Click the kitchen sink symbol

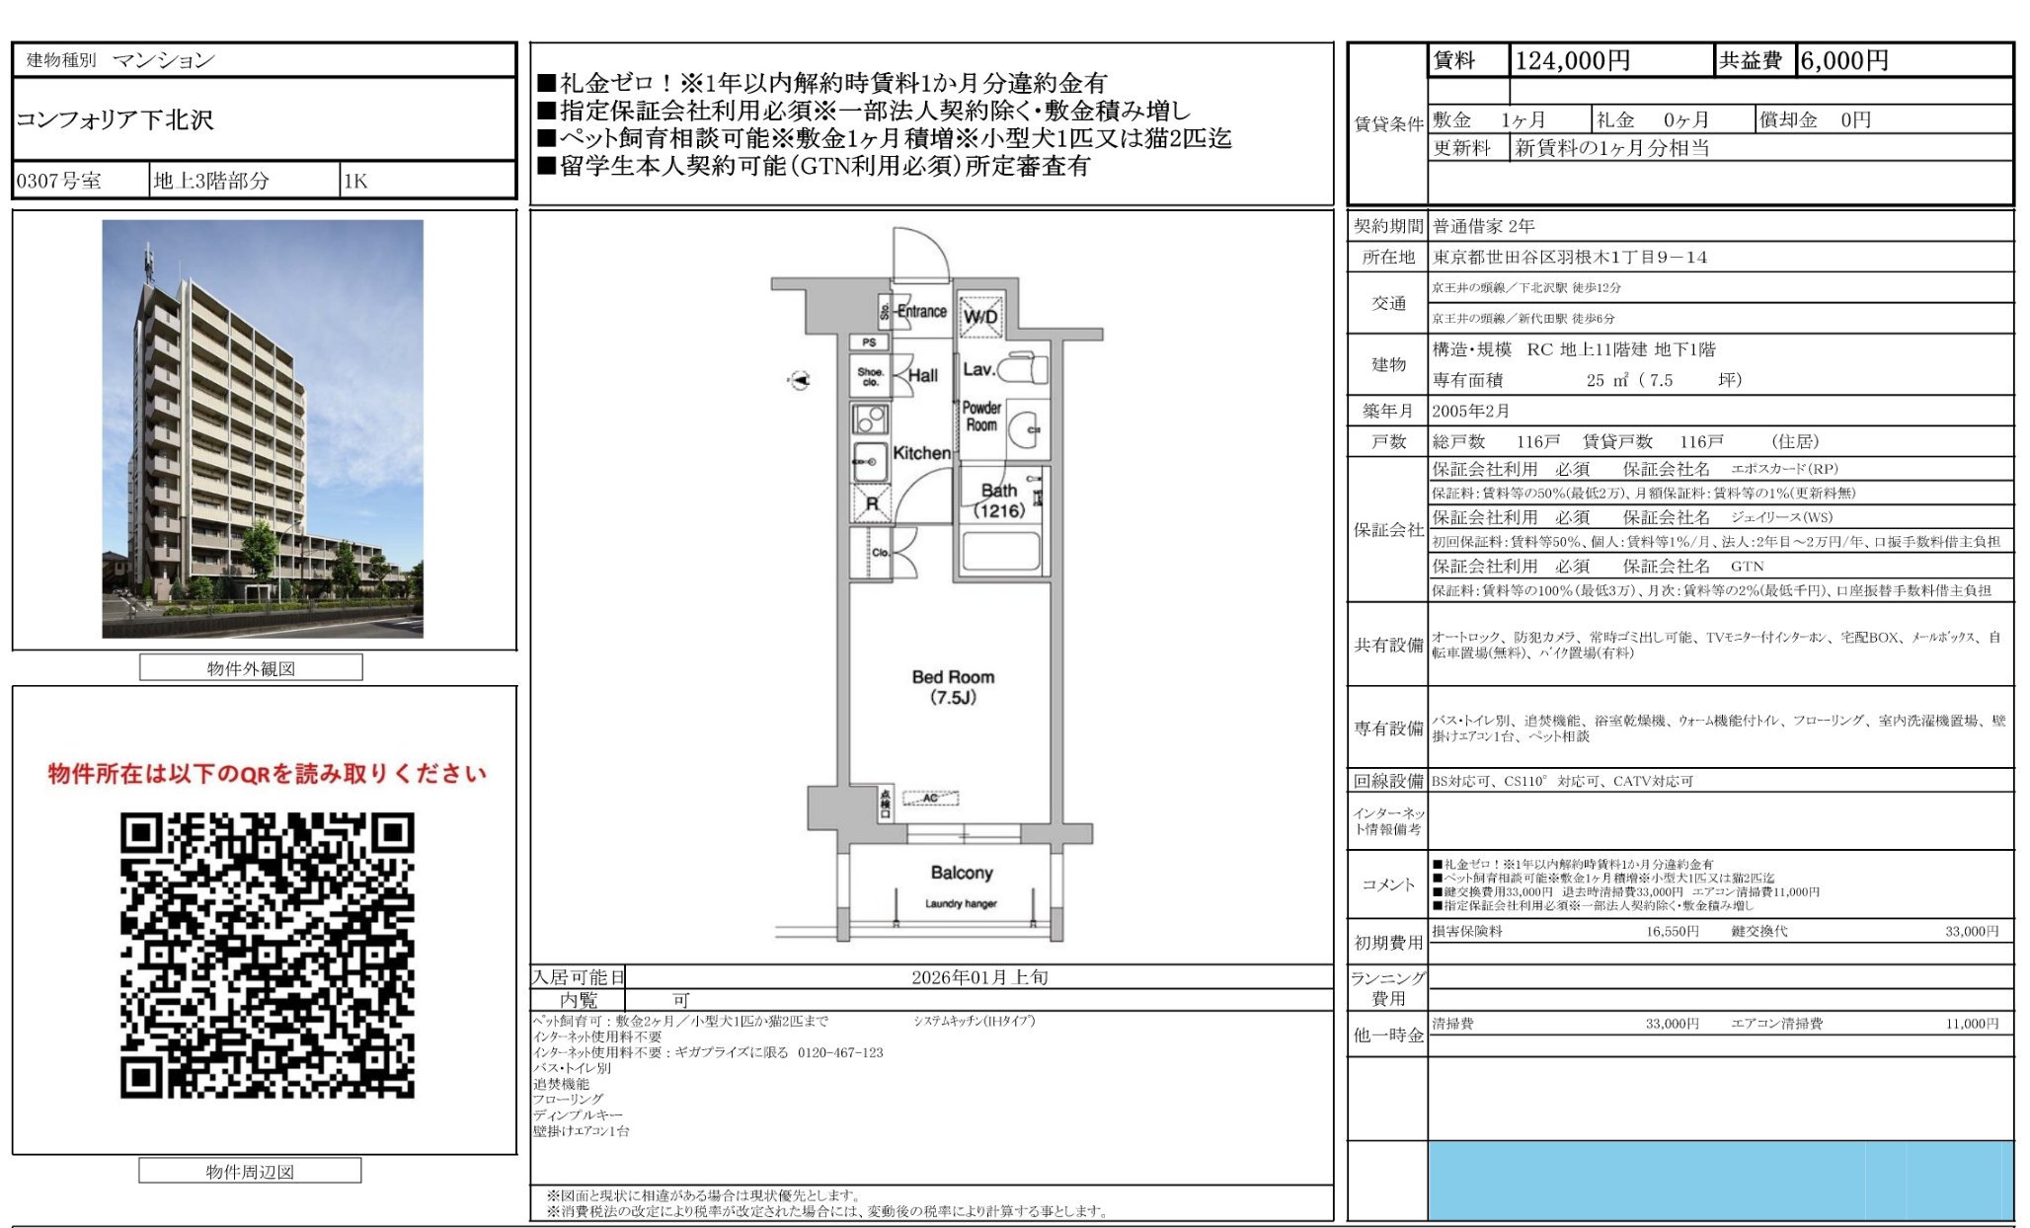(870, 460)
